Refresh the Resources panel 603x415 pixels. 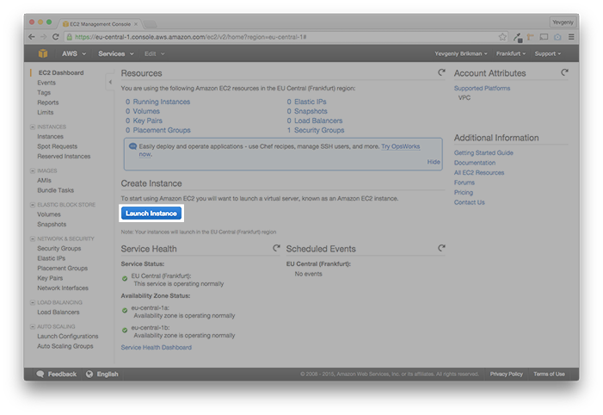pos(441,73)
